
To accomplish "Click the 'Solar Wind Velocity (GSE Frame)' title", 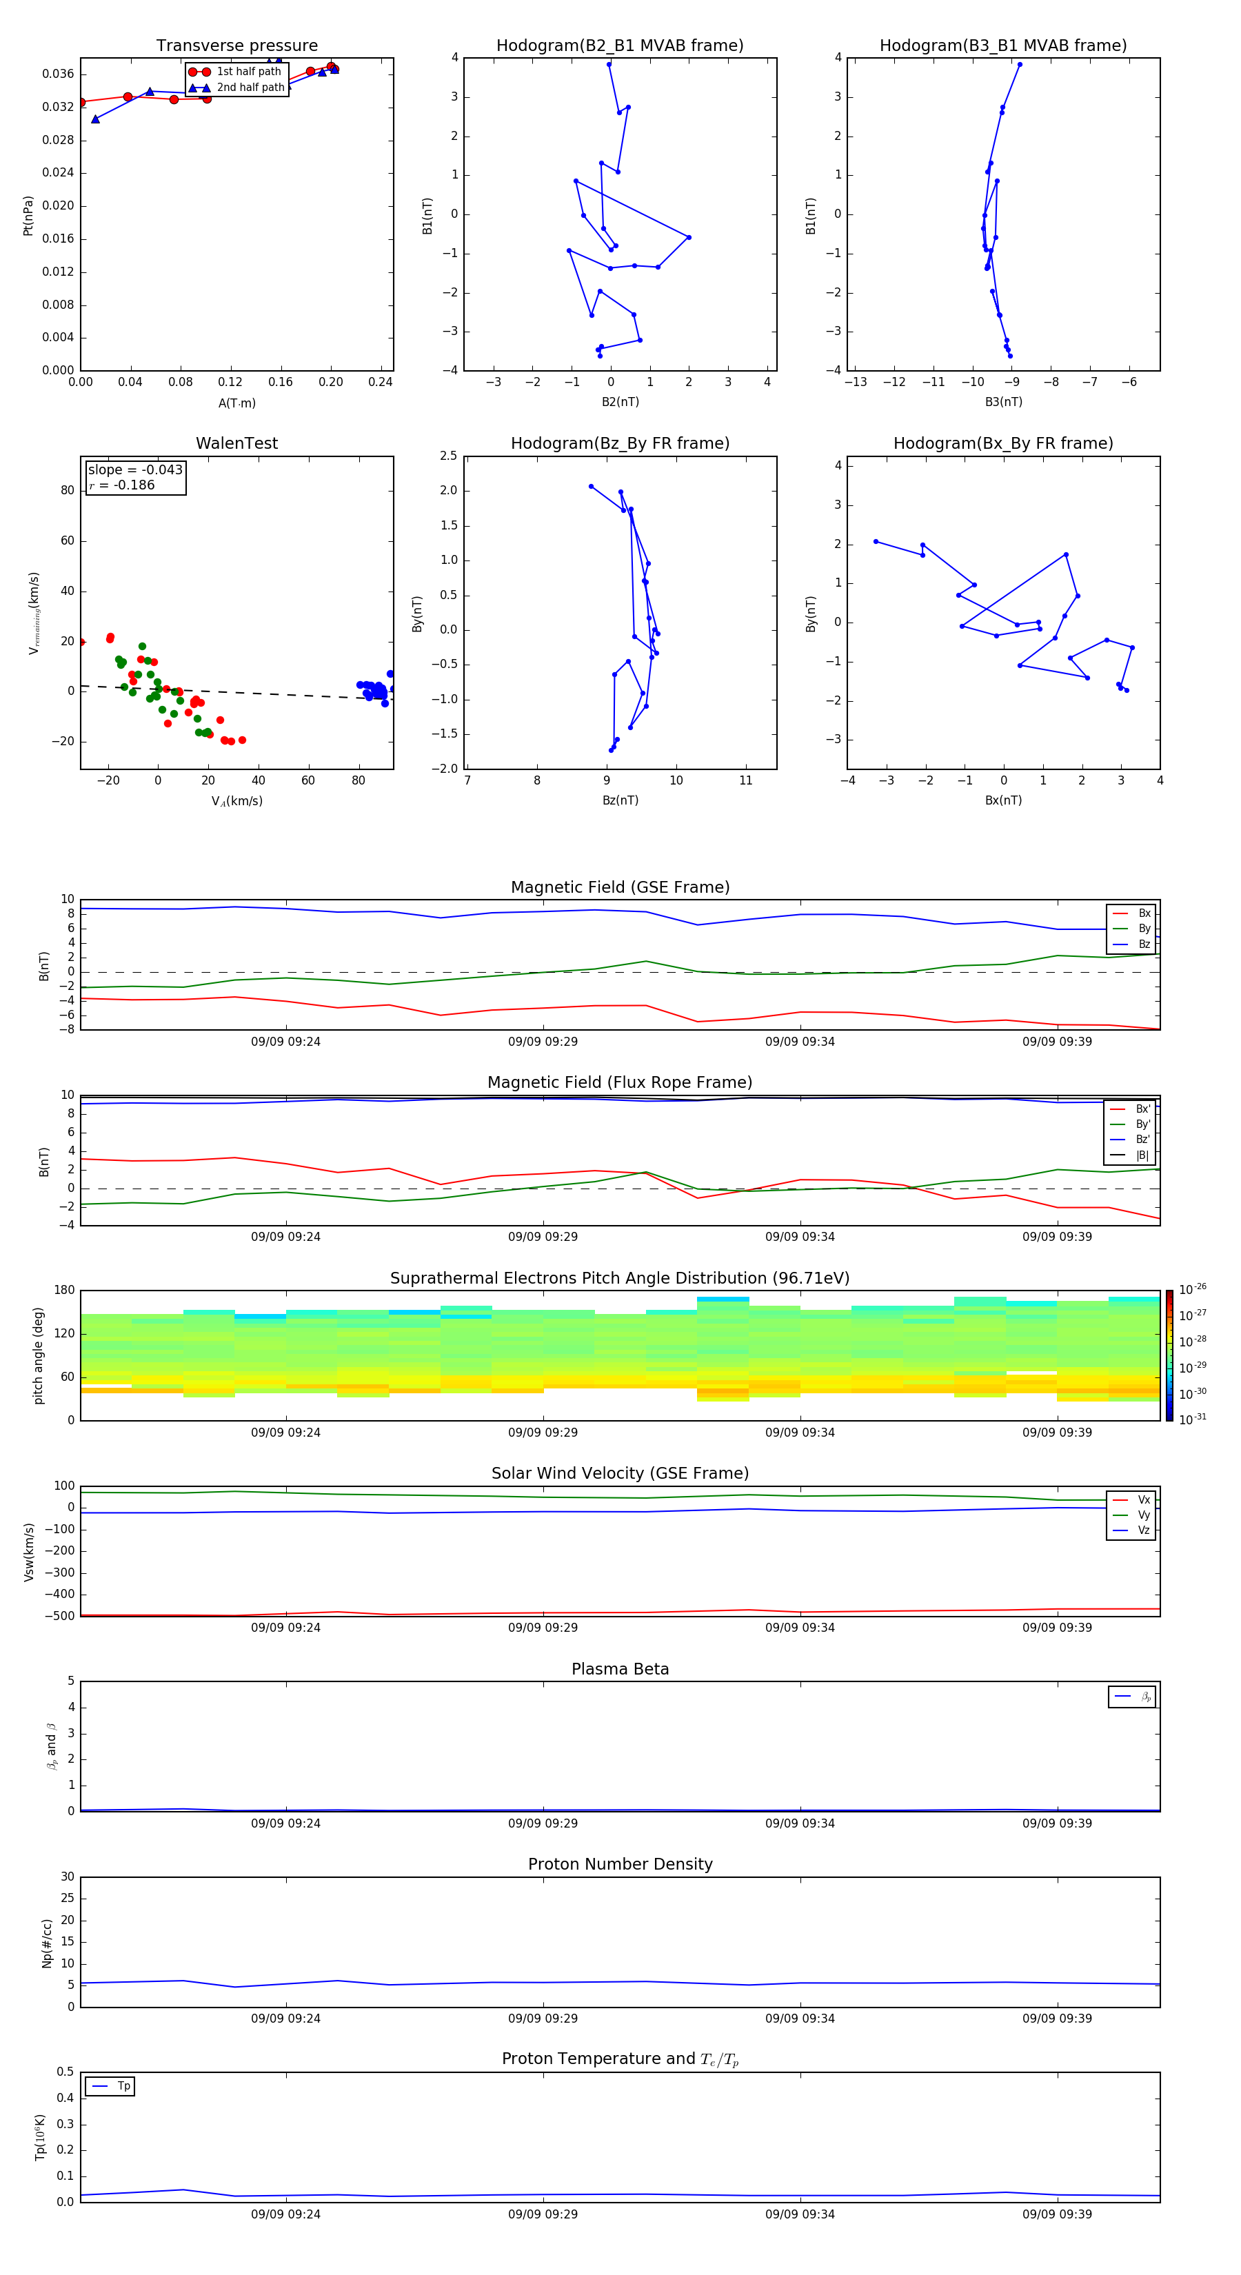I will 620,1473.
